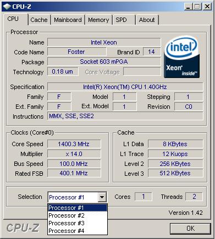Screen dimensions: 215x239
Task: Click the empty Core Voltage field
Action: [x=142, y=71]
